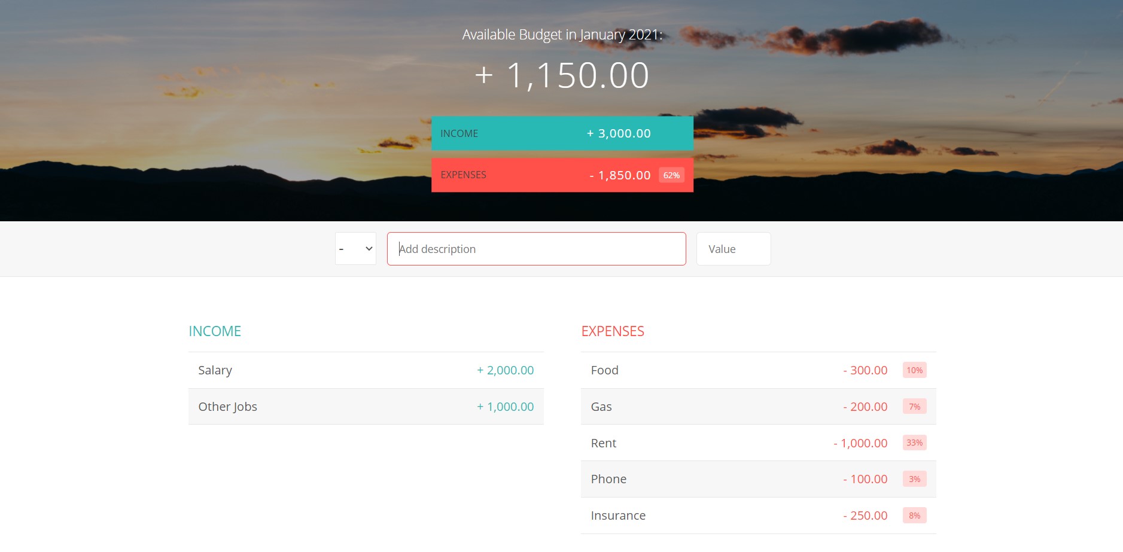Click the red EXPENSES summary bar label
1123x552 pixels.
[463, 175]
